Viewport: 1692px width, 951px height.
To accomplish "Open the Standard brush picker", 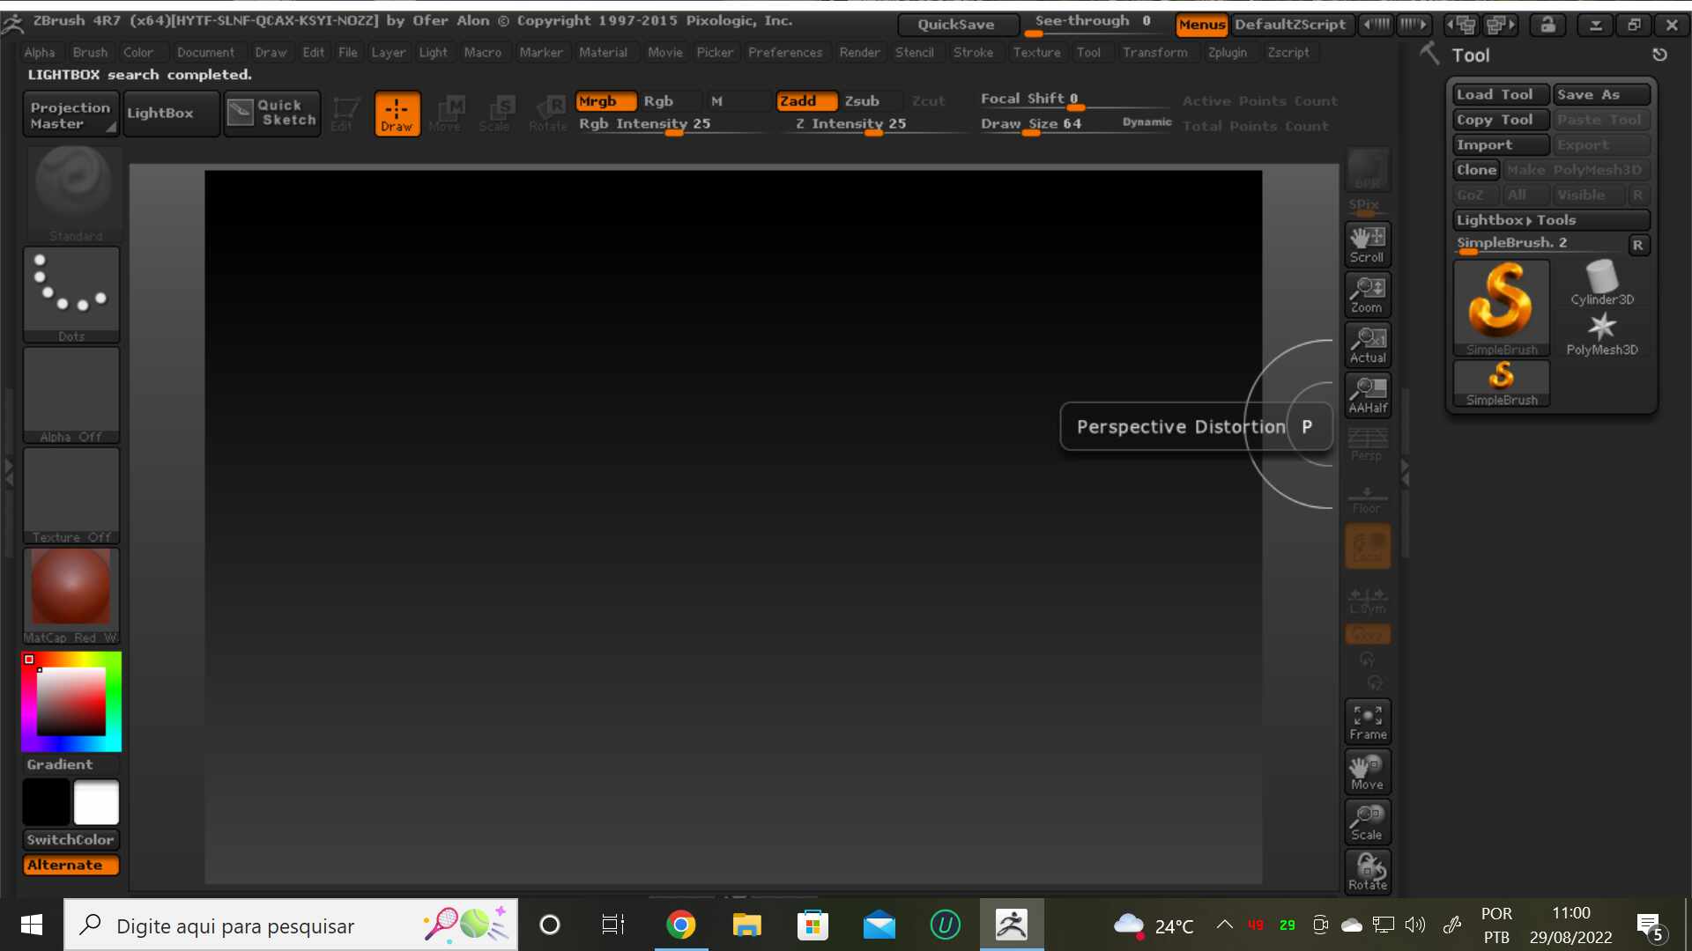I will point(72,194).
